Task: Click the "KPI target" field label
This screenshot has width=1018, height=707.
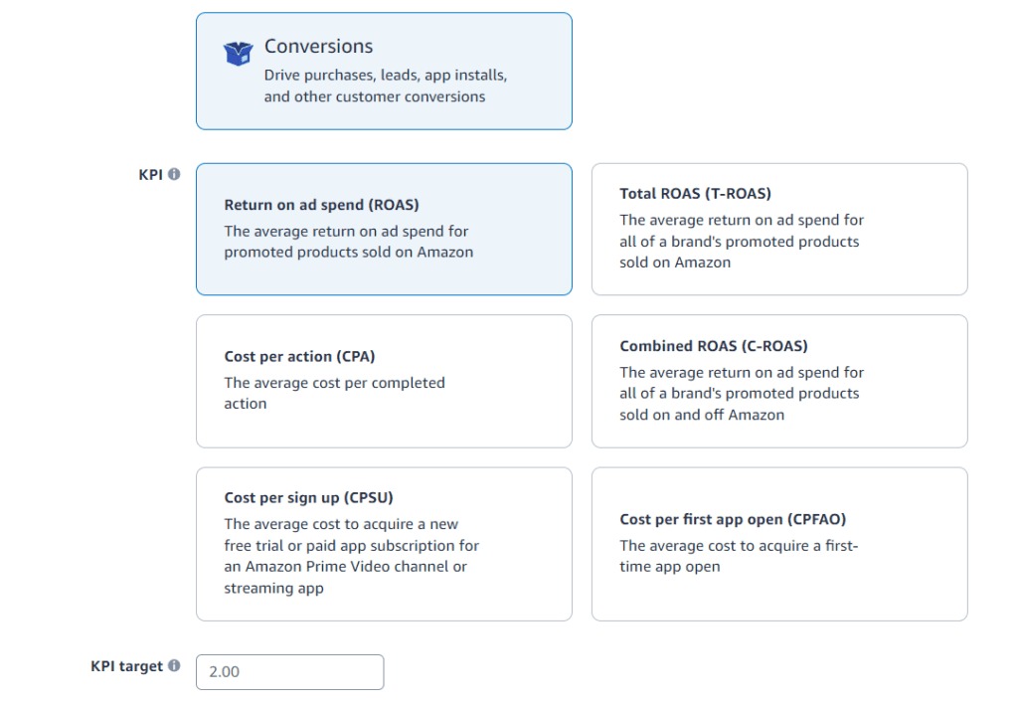Action: (x=126, y=666)
